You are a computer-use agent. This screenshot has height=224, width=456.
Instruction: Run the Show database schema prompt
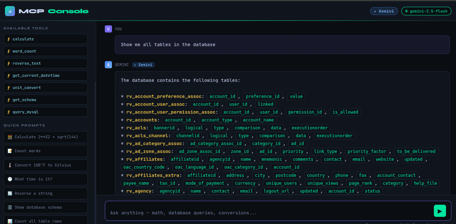click(x=46, y=207)
